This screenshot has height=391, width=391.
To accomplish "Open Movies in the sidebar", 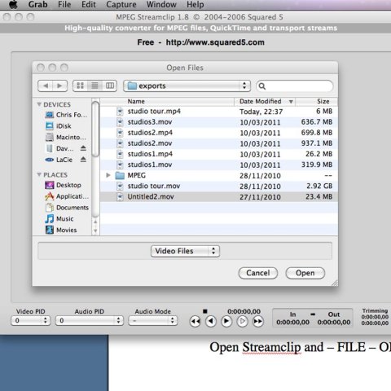I will click(61, 230).
